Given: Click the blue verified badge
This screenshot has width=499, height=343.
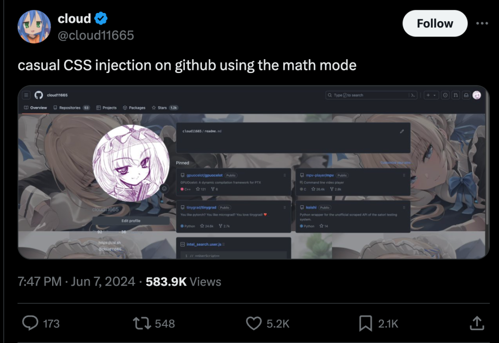Looking at the screenshot, I should (101, 18).
